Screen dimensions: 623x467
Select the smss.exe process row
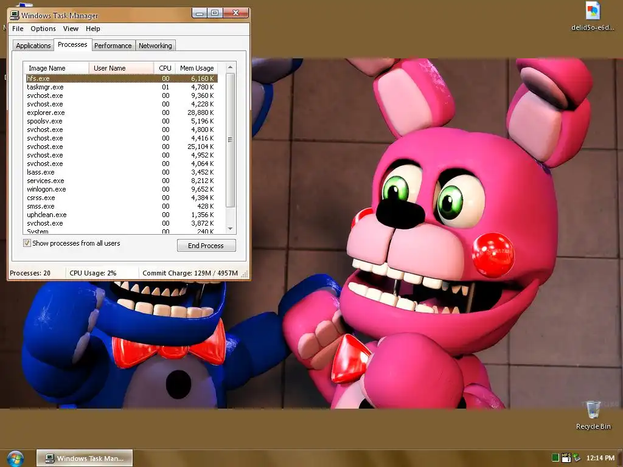(x=122, y=206)
